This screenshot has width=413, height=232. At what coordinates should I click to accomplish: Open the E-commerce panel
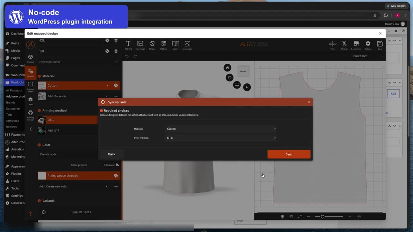356,45
